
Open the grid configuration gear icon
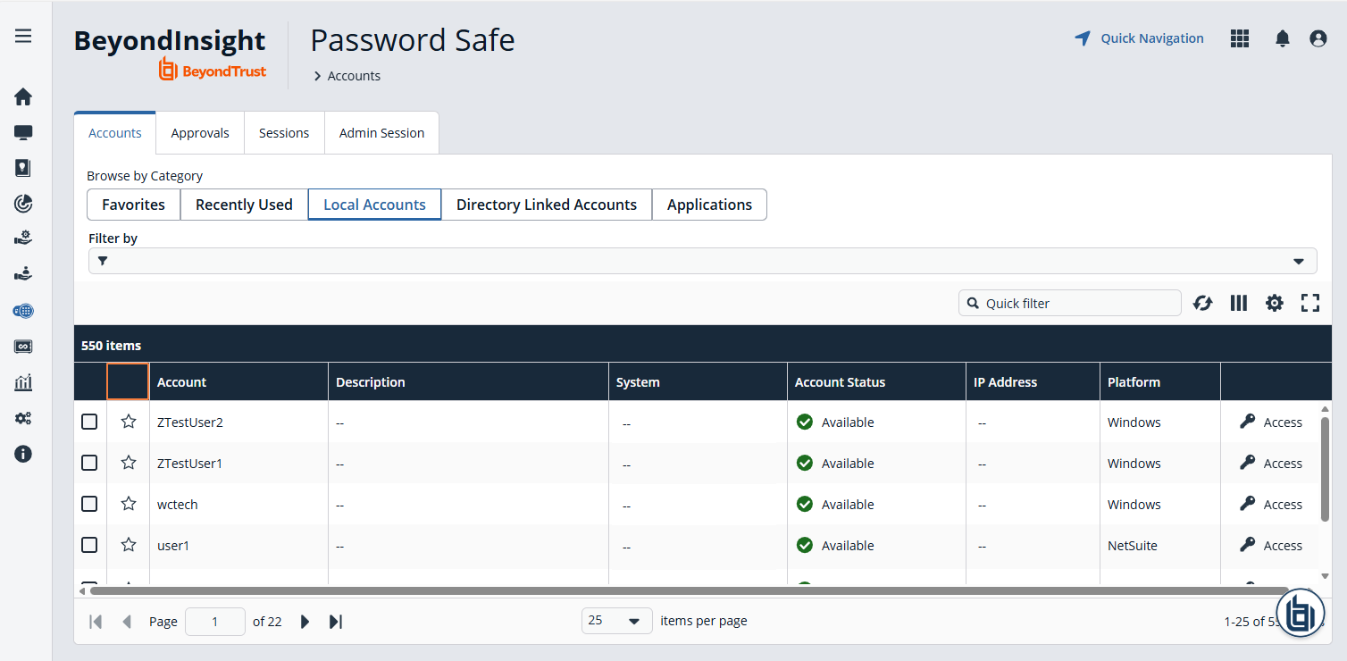point(1274,303)
